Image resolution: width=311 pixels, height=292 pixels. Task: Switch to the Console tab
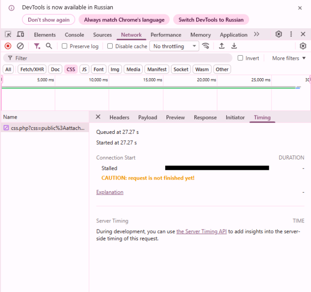[x=74, y=35]
